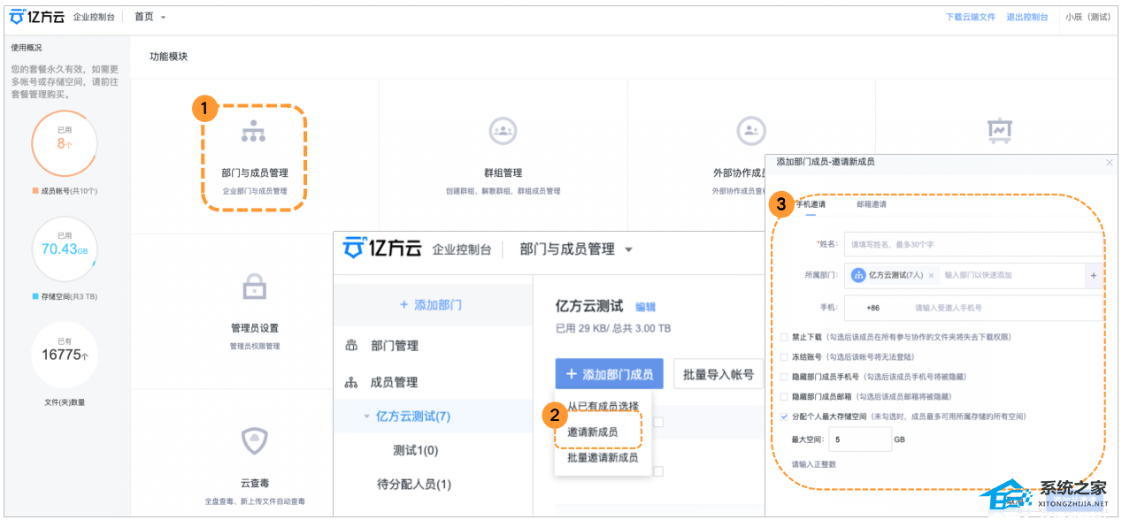
Task: Click the 群组管理 group icon
Action: (503, 131)
